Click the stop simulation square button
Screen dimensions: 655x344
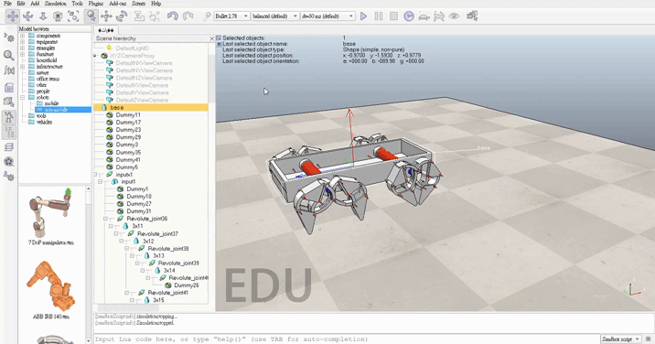click(x=393, y=16)
